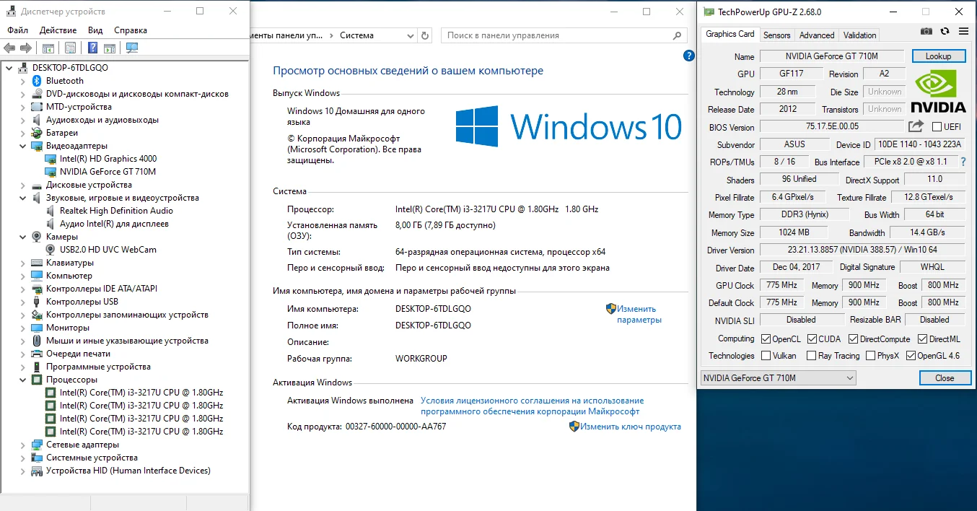
Task: Click GPU-Z refresh arrows icon
Action: point(945,31)
